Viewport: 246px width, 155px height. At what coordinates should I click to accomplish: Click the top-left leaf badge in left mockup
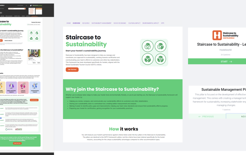(x=31, y=33)
